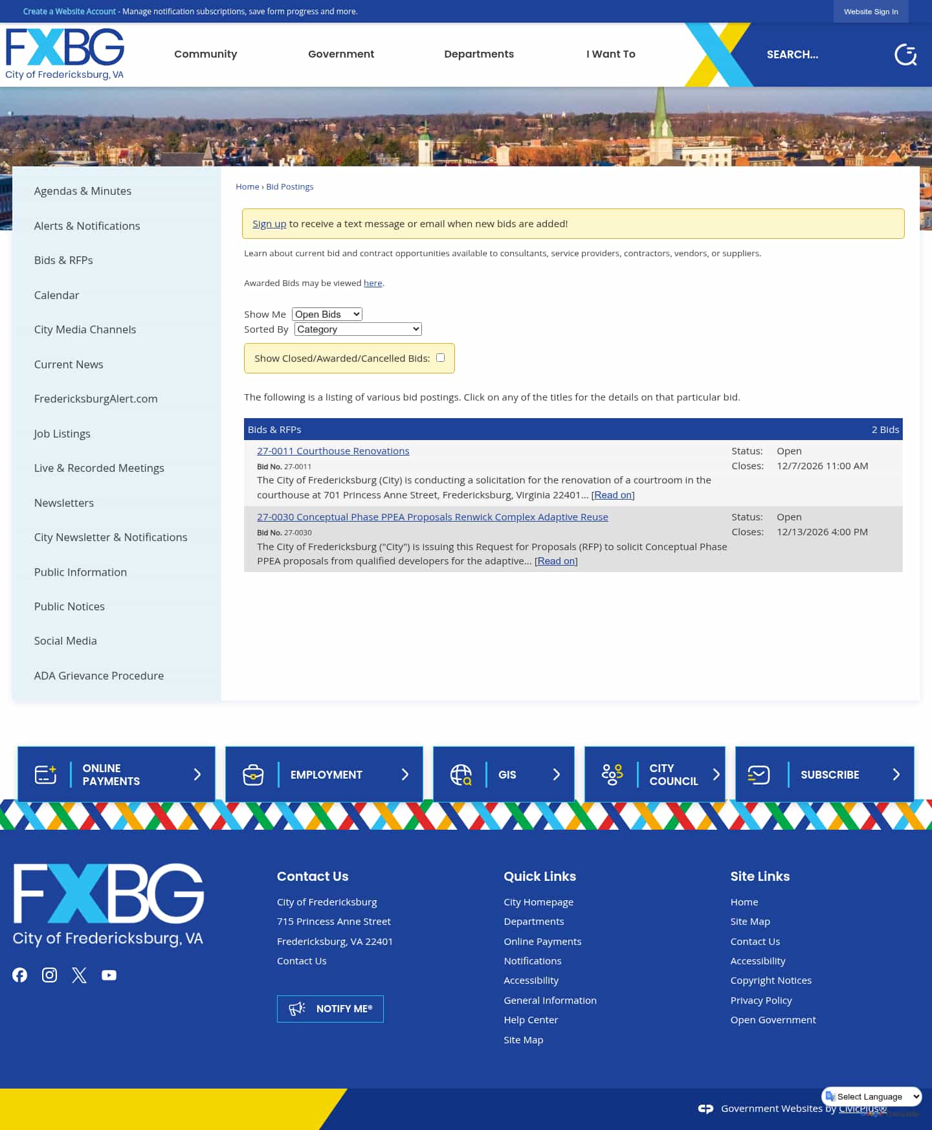The height and width of the screenshot is (1130, 932).
Task: Click Sign up for bid notifications
Action: pyautogui.click(x=269, y=223)
